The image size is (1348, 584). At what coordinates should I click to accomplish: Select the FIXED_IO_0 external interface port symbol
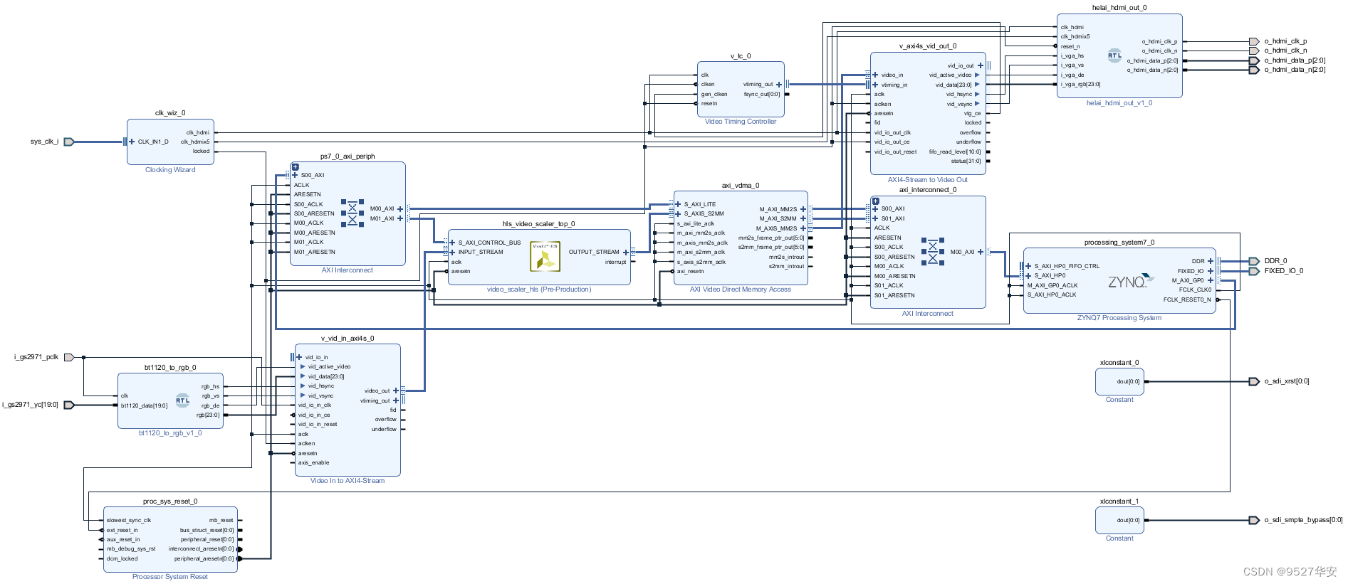click(1254, 271)
